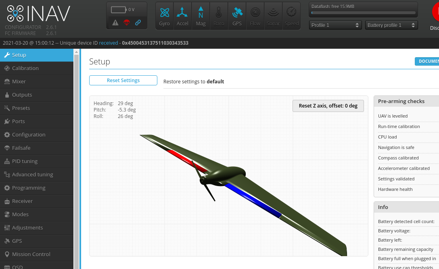Click the red Disconnect button
Viewport: 439px width, 269px height.
(x=435, y=12)
